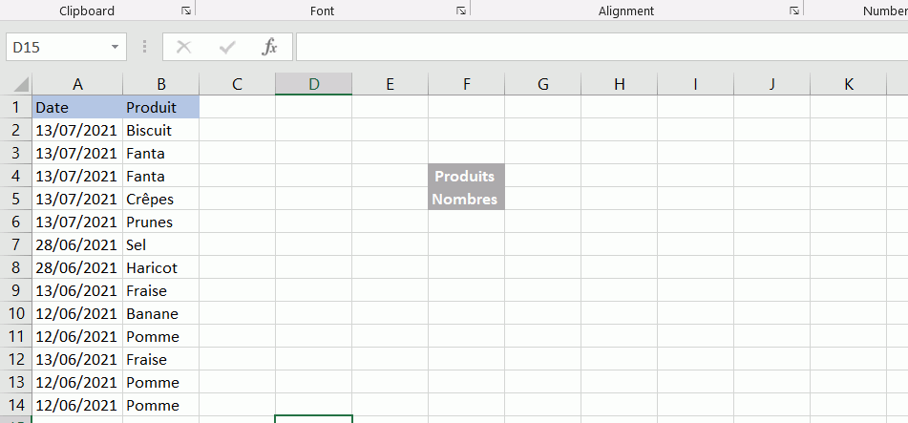Select column K header
The height and width of the screenshot is (423, 908).
click(x=849, y=84)
